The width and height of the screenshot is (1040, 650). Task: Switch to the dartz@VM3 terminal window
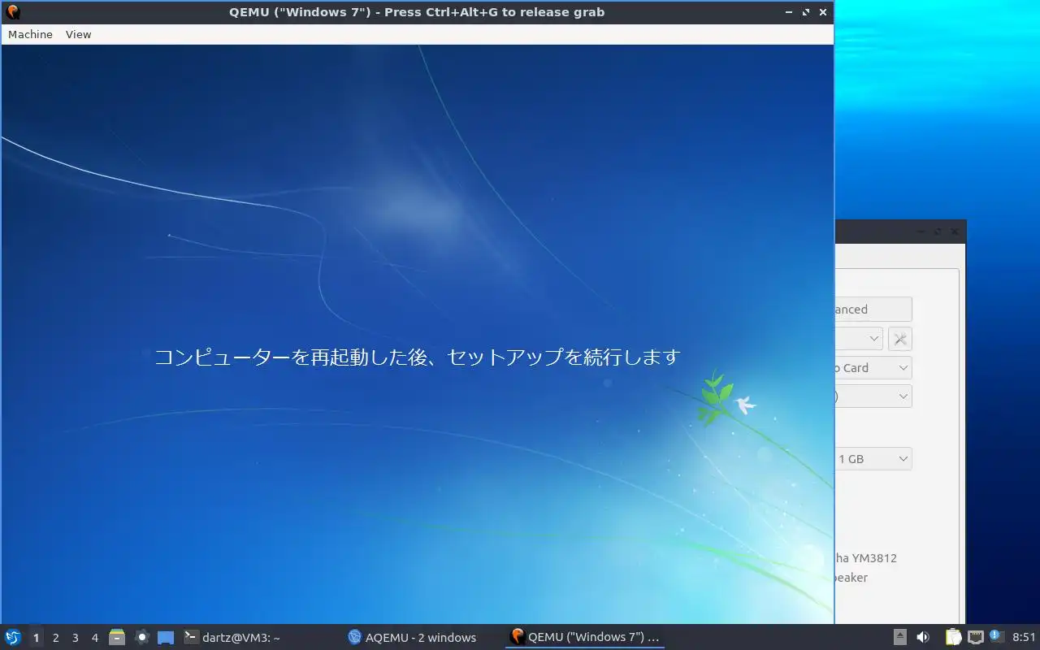point(233,638)
